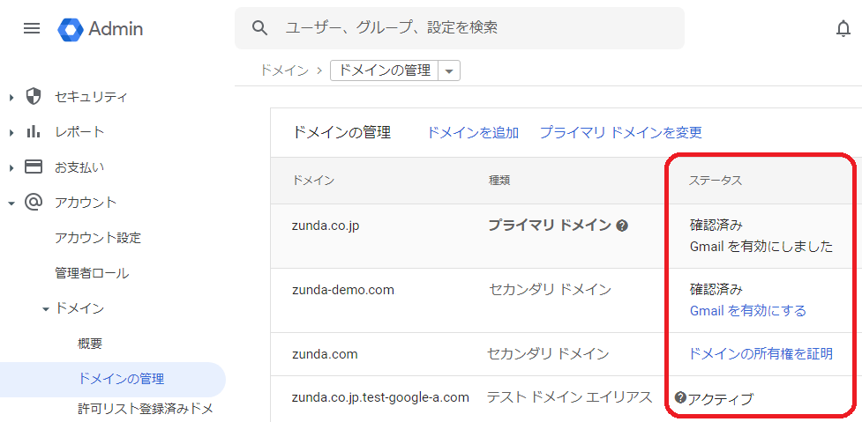Image resolution: width=862 pixels, height=422 pixels.
Task: Select 概要 under ドメイン
Action: point(90,344)
